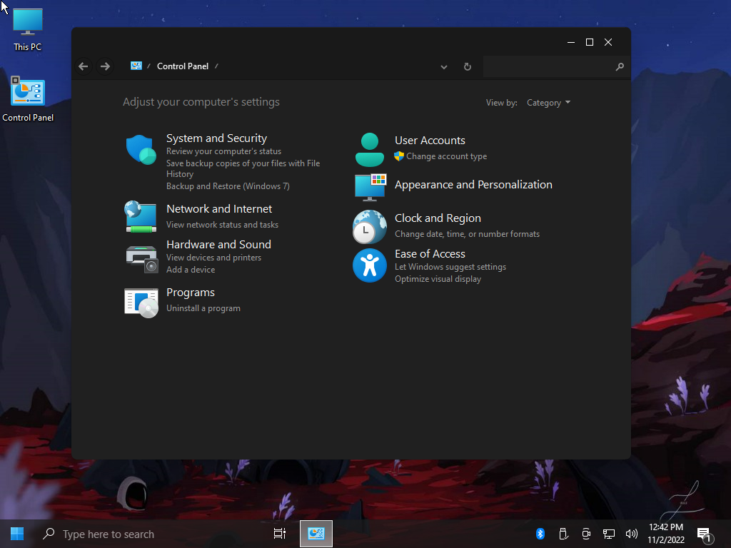Viewport: 731px width, 548px height.
Task: Open View network status and tasks
Action: pyautogui.click(x=222, y=225)
